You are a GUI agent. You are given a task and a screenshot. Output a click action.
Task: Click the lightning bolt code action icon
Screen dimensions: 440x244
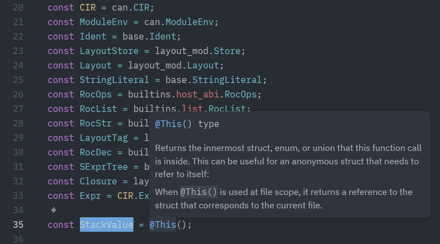point(54,211)
